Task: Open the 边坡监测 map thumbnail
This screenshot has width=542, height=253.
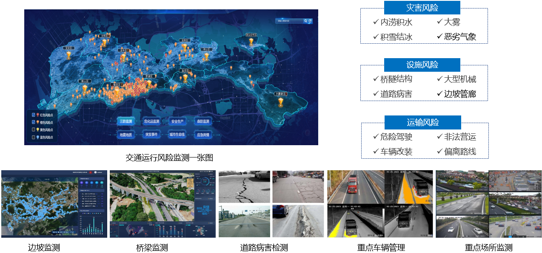Action: click(54, 204)
